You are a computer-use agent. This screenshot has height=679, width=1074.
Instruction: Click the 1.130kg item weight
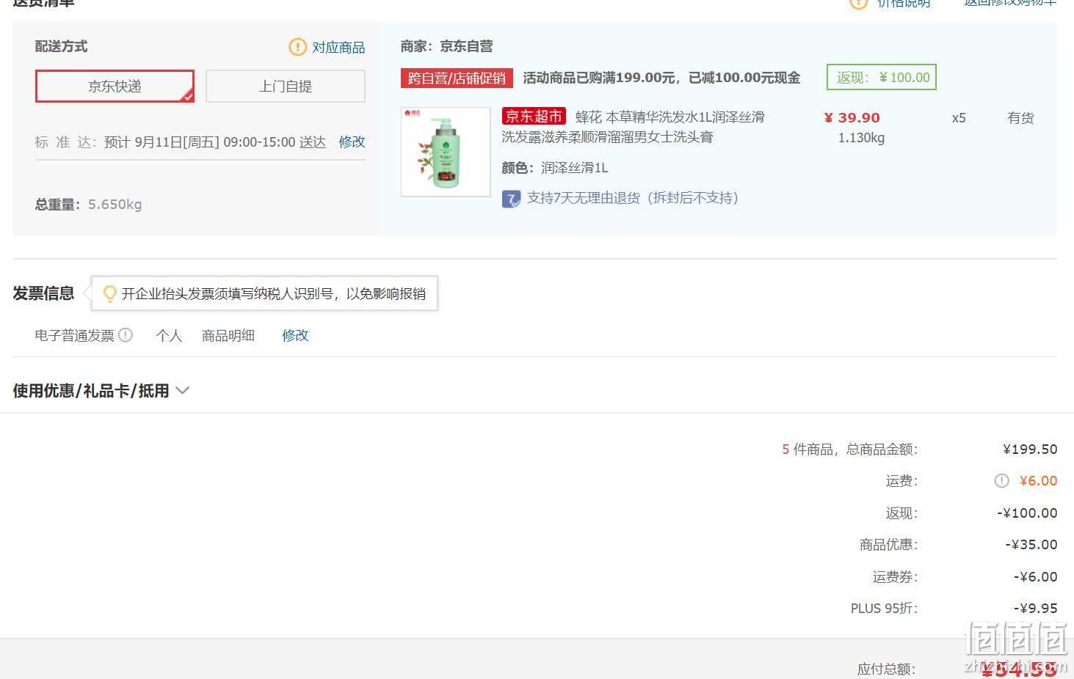click(861, 138)
